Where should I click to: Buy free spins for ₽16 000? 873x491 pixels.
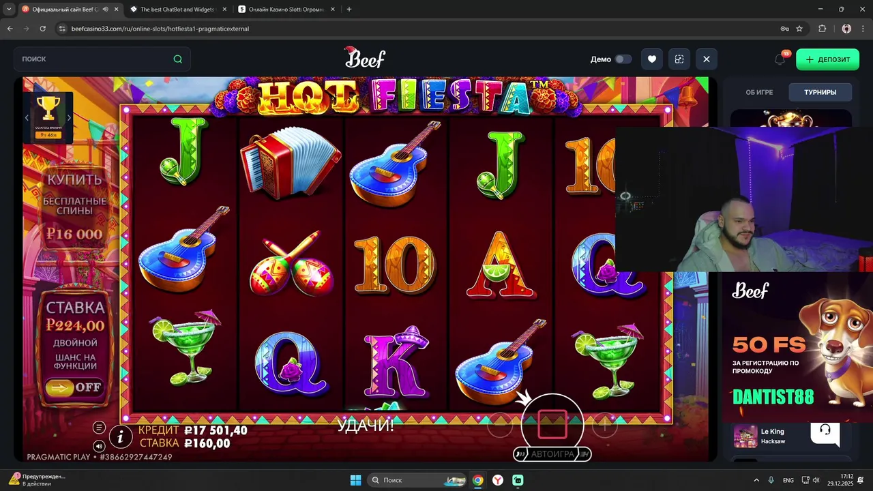click(74, 207)
